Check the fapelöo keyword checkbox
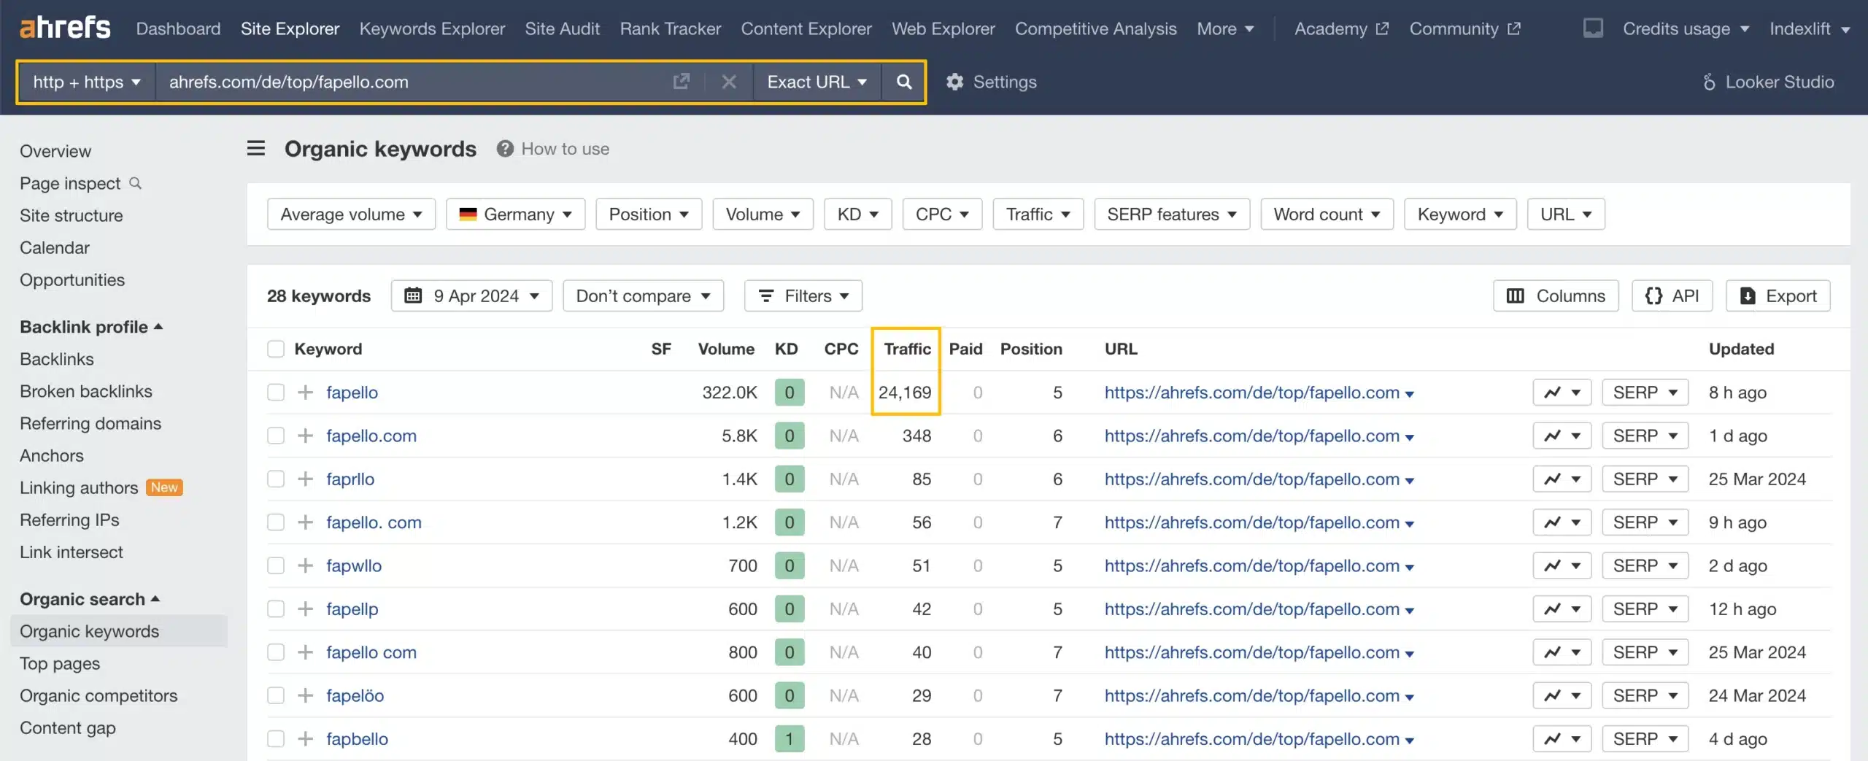Screen dimensions: 1868x761 point(276,695)
